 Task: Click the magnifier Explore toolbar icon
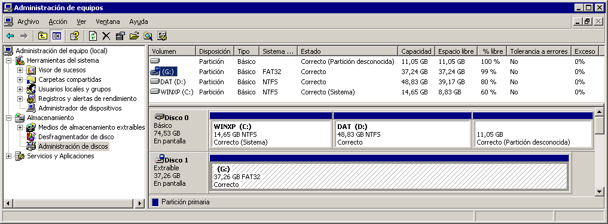point(148,36)
